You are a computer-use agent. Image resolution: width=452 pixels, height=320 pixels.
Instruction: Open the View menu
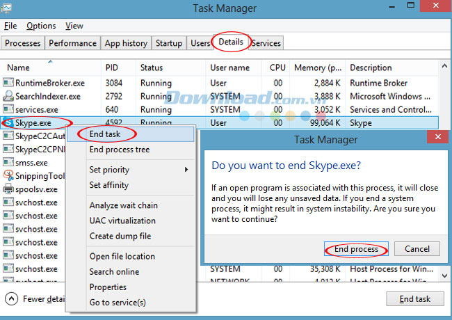coord(74,26)
